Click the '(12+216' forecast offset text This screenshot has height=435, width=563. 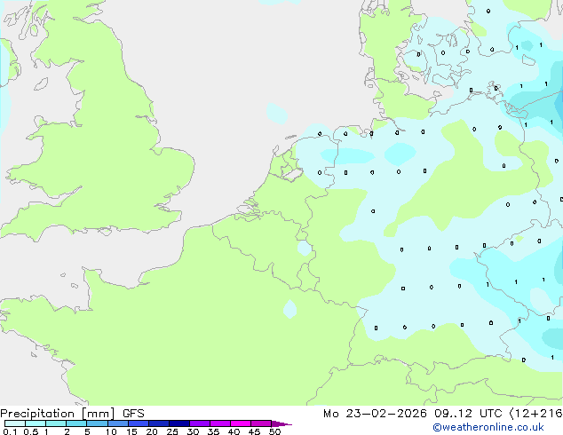[536, 414]
